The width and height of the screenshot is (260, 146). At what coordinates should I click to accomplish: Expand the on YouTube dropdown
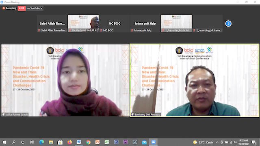click(35, 8)
